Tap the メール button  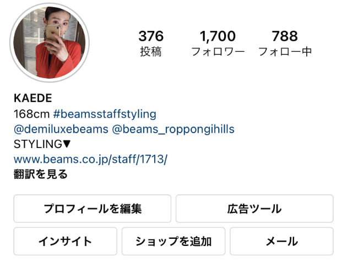(x=281, y=241)
